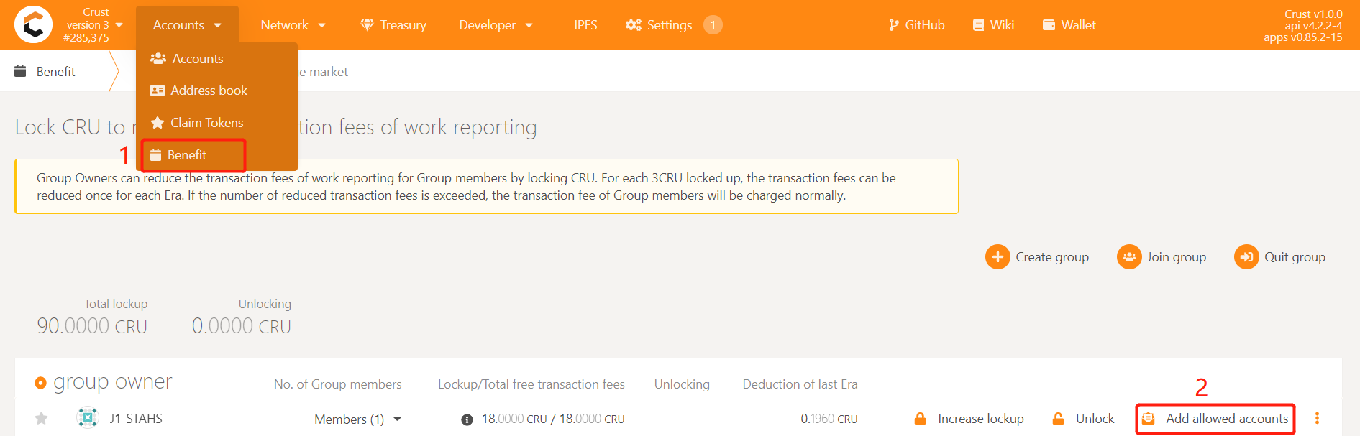Click the Create group button
This screenshot has height=436, width=1360.
coord(1037,257)
